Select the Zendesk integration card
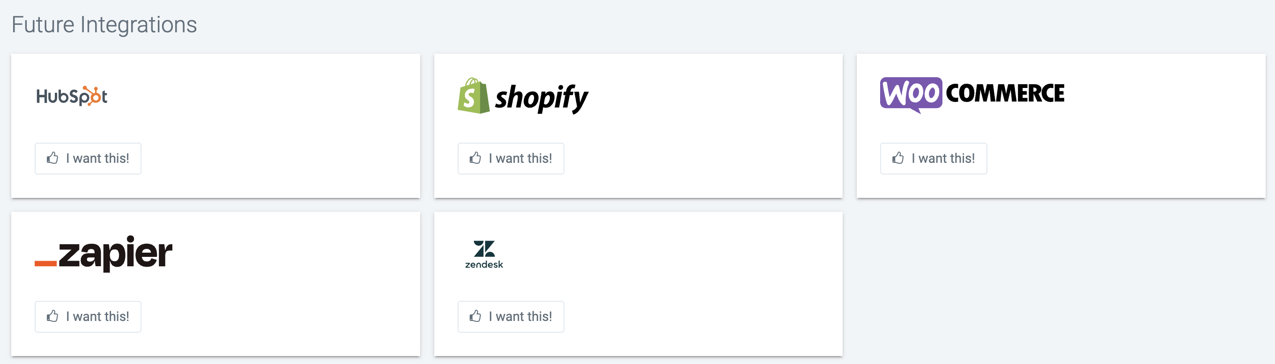Image resolution: width=1275 pixels, height=364 pixels. tap(638, 284)
